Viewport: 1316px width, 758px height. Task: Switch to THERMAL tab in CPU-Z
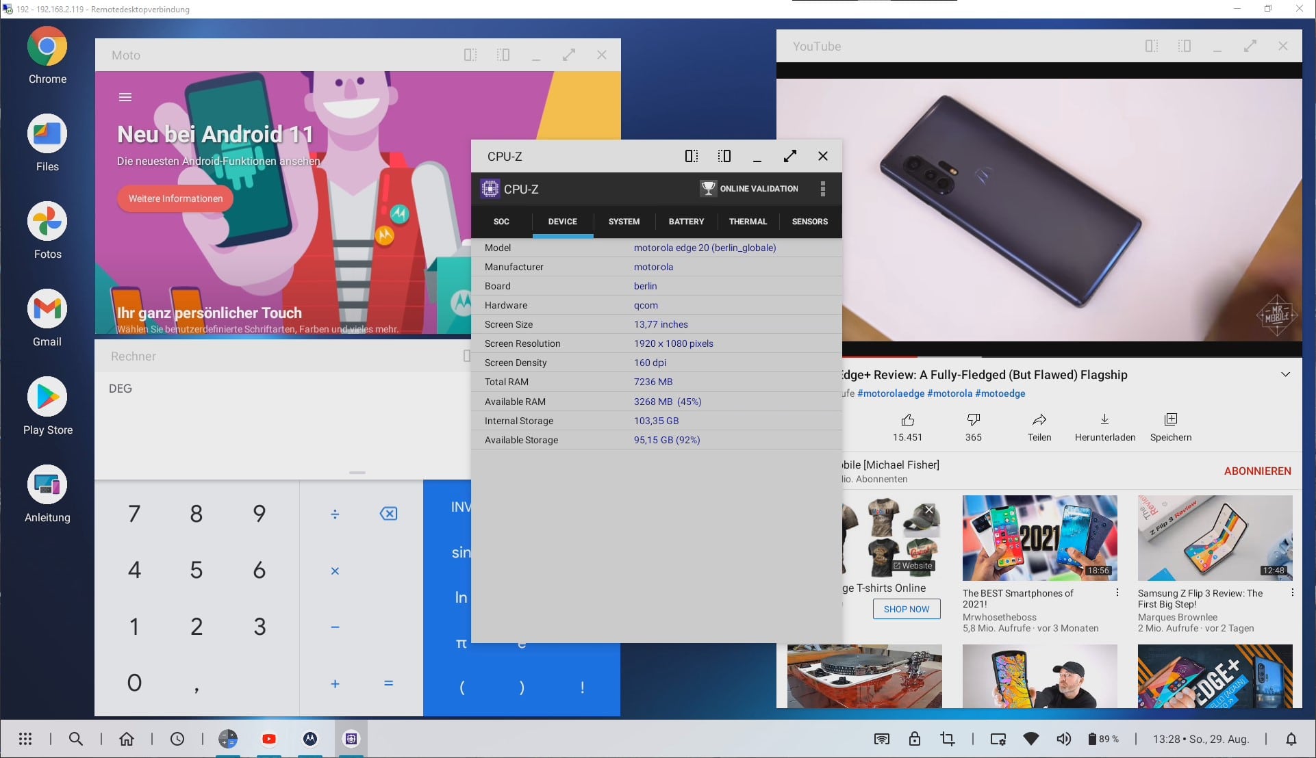(x=748, y=222)
